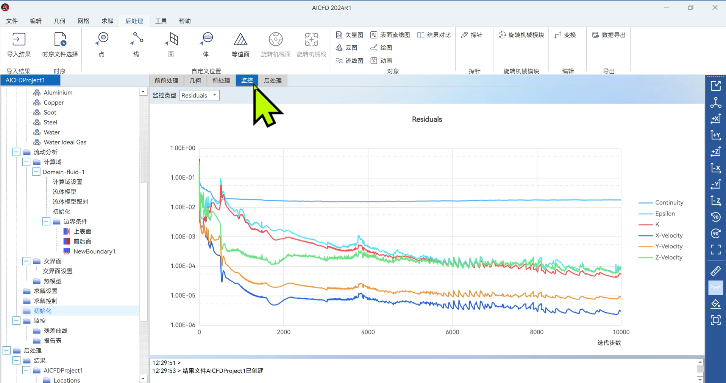Set view to -X axis
This screenshot has height=383, width=726.
click(715, 168)
